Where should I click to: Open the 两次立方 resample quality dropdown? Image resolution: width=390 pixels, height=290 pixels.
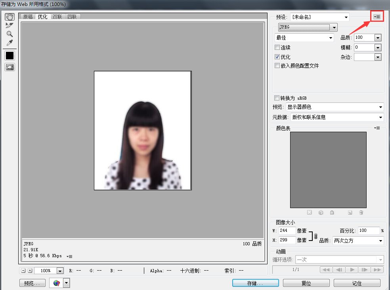click(358, 241)
